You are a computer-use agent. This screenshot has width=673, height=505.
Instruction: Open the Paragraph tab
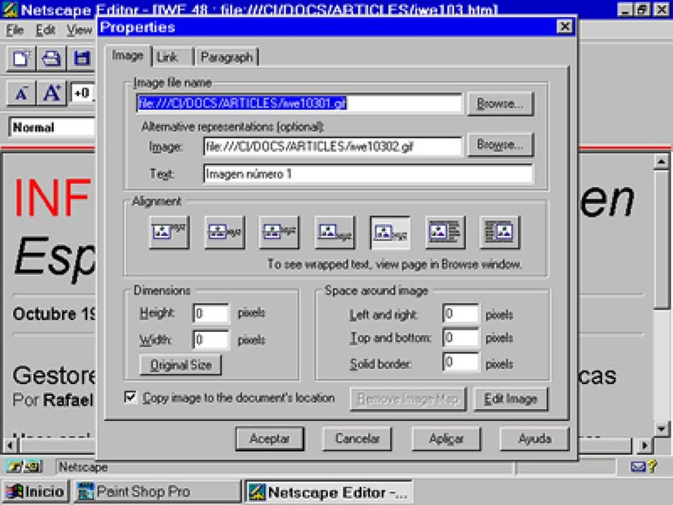(227, 57)
